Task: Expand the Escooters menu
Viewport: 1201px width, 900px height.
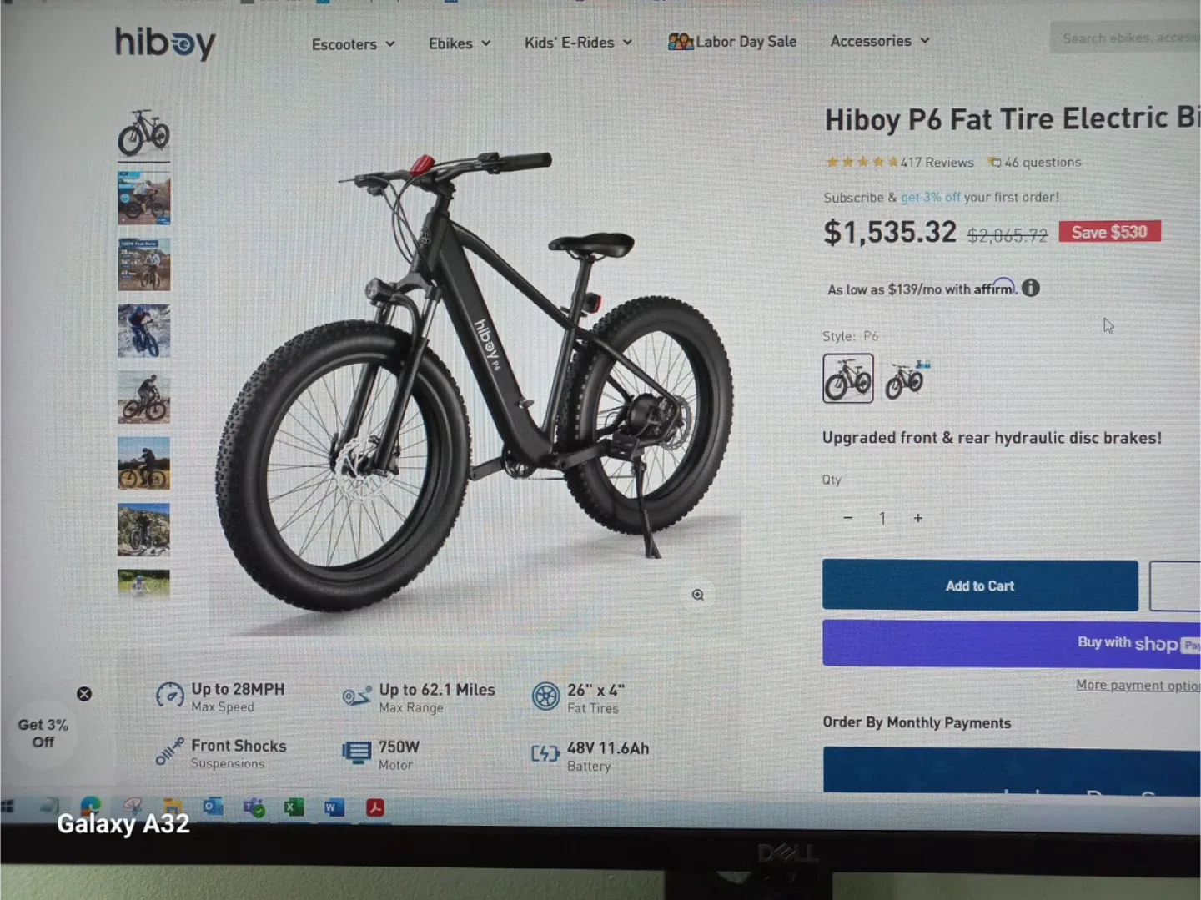Action: [x=353, y=44]
